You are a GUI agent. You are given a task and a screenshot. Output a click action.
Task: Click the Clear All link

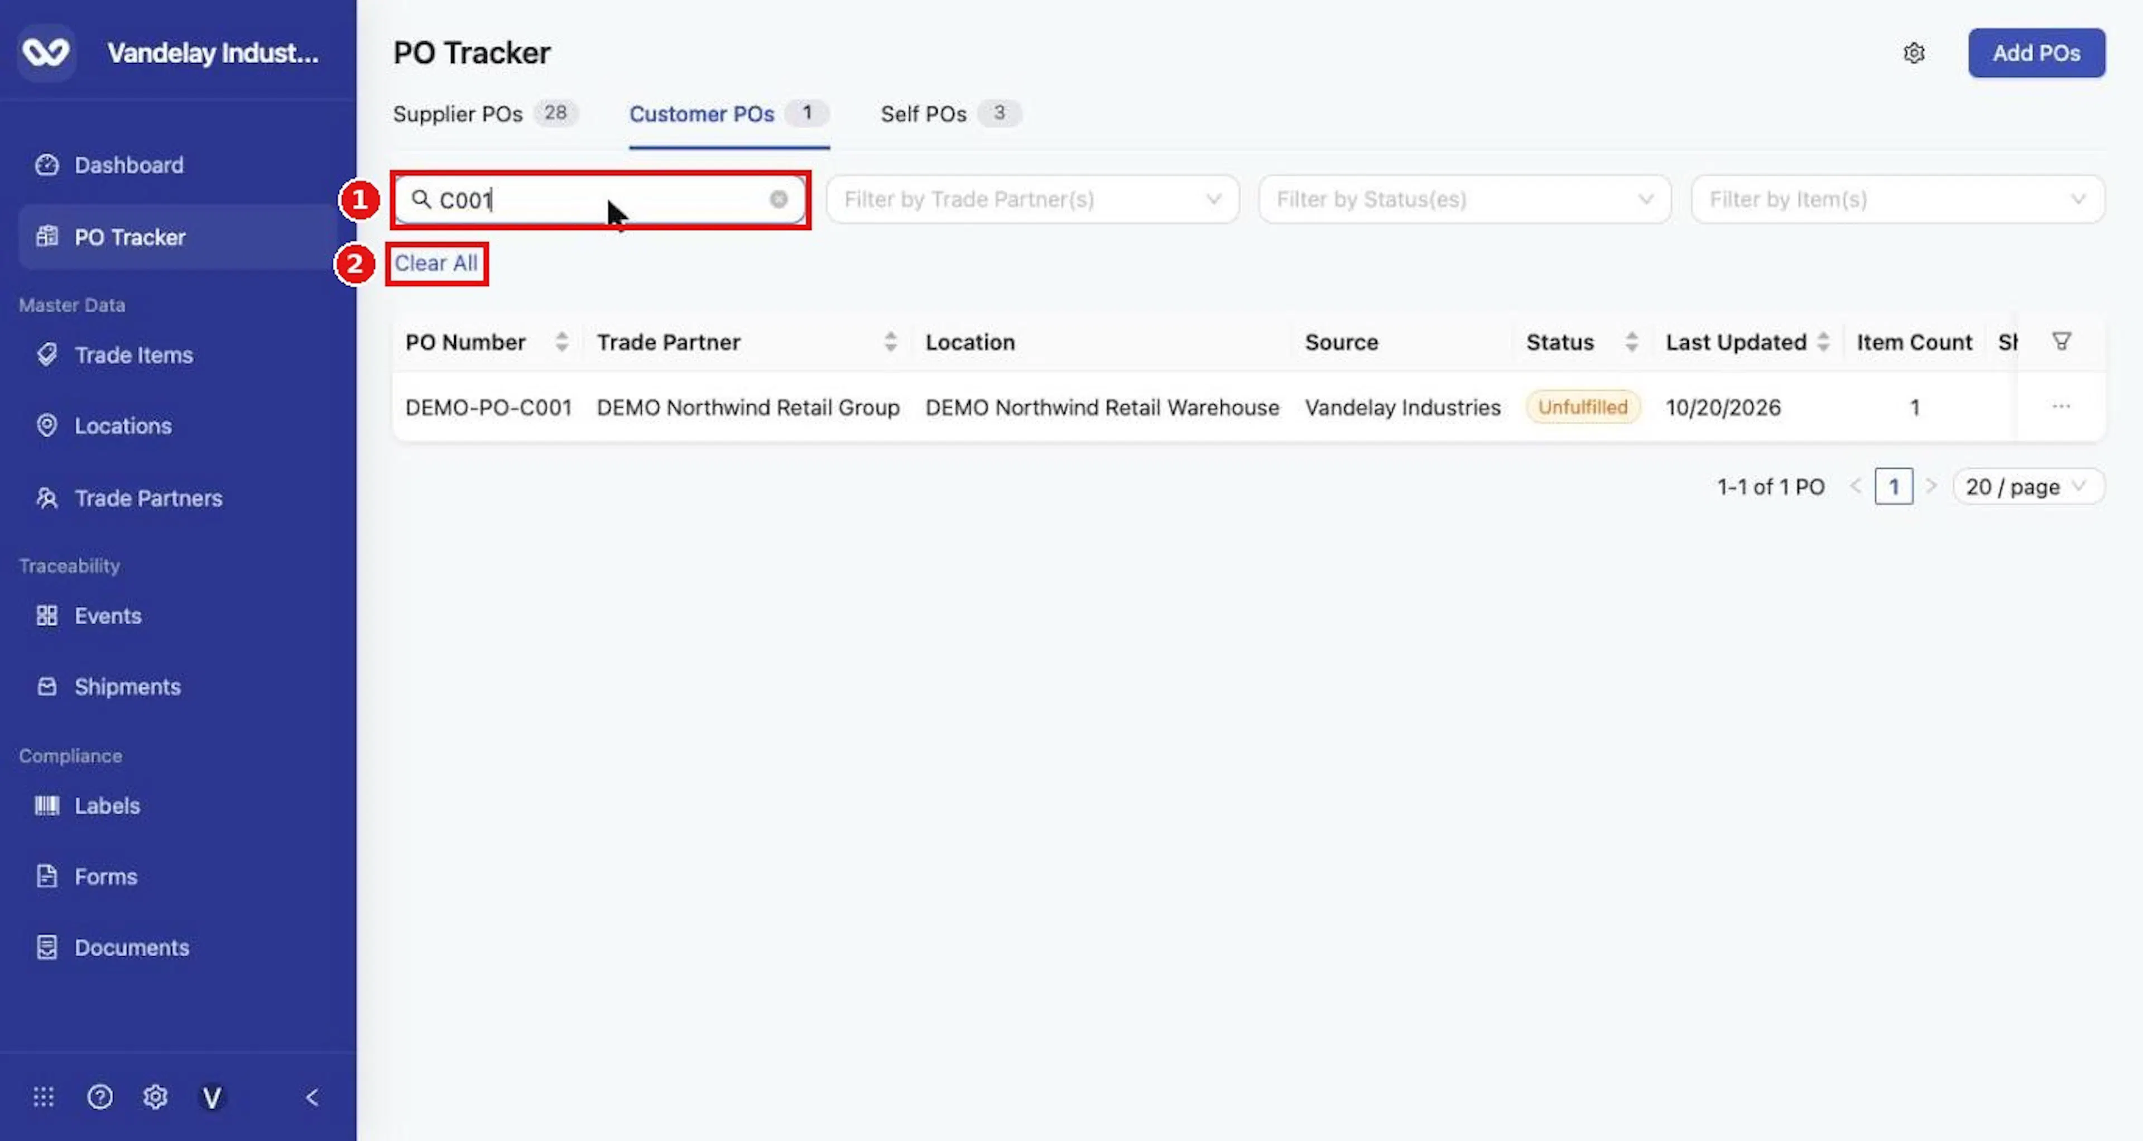[436, 263]
